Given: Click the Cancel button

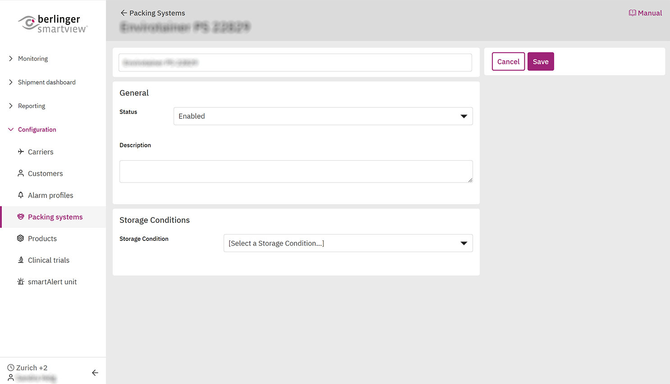Looking at the screenshot, I should 508,62.
